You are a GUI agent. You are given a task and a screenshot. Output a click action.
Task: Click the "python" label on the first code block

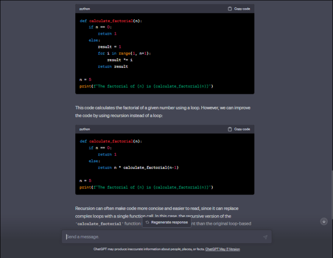coord(84,9)
